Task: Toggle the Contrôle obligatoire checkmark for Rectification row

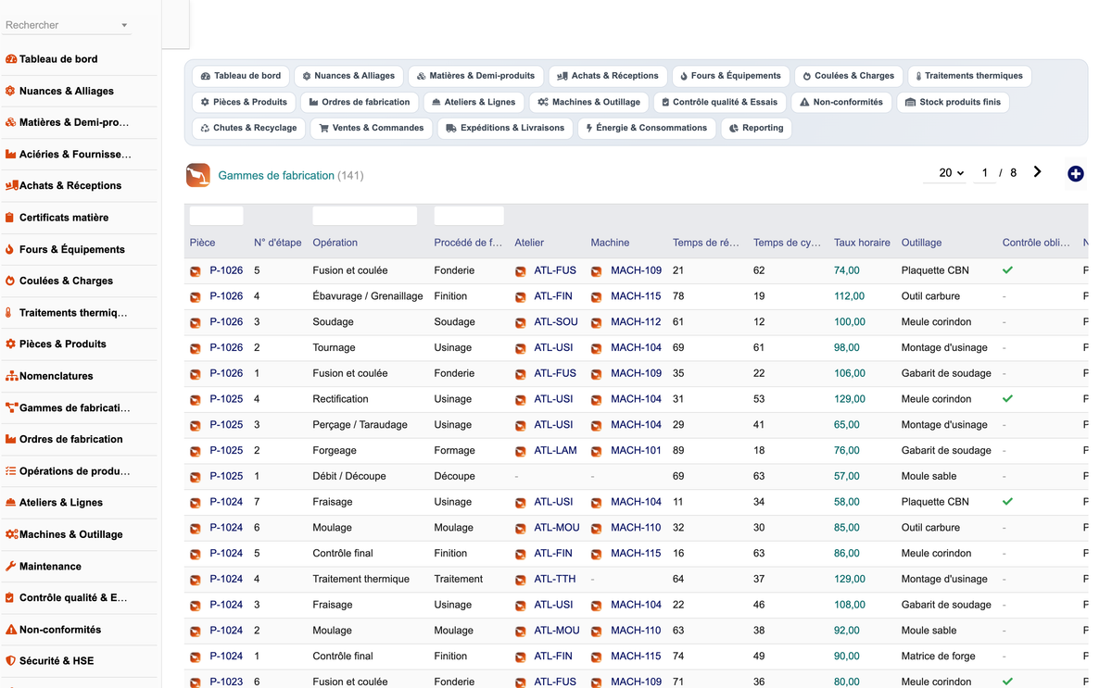Action: click(1007, 399)
